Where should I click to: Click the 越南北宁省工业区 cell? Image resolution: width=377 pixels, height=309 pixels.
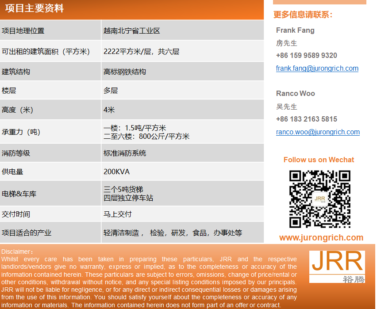click(132, 31)
